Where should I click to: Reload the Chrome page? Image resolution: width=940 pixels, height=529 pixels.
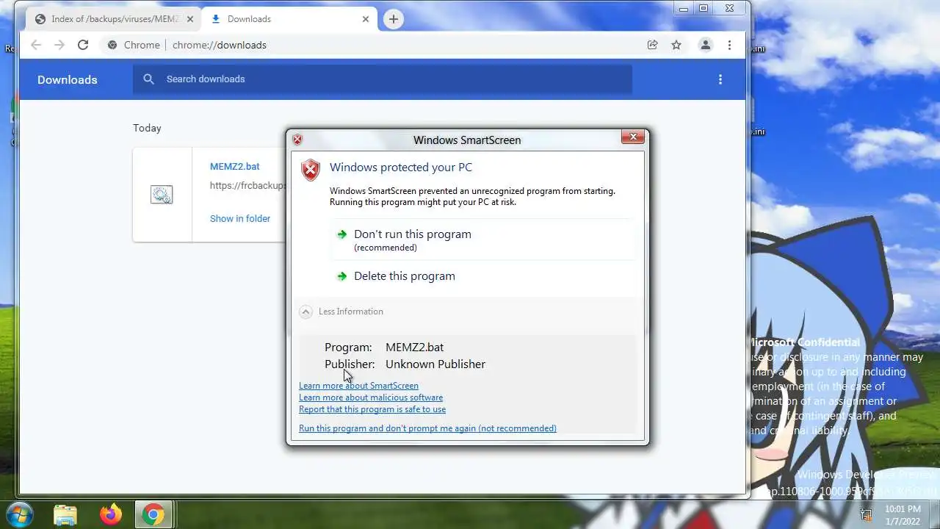pyautogui.click(x=83, y=45)
